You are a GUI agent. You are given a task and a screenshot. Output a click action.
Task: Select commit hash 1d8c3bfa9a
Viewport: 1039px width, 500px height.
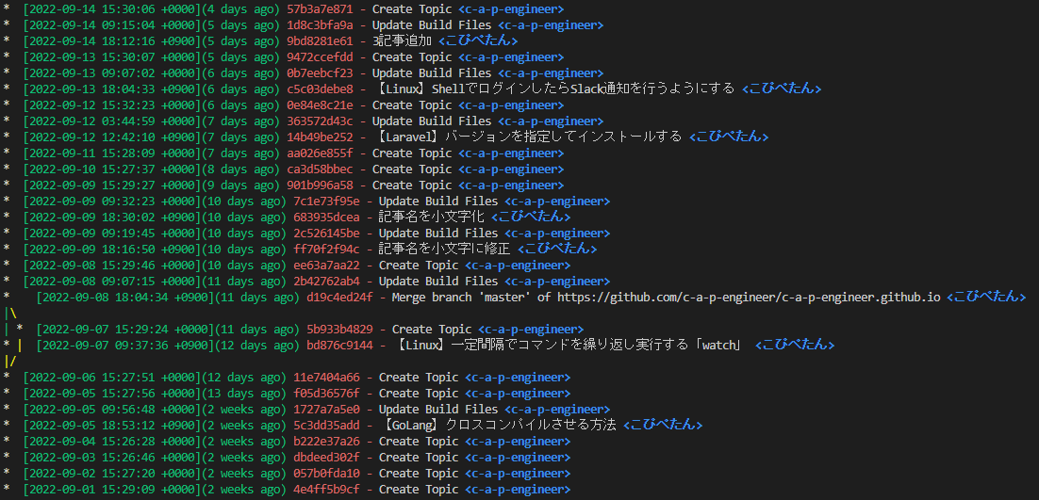pyautogui.click(x=320, y=25)
